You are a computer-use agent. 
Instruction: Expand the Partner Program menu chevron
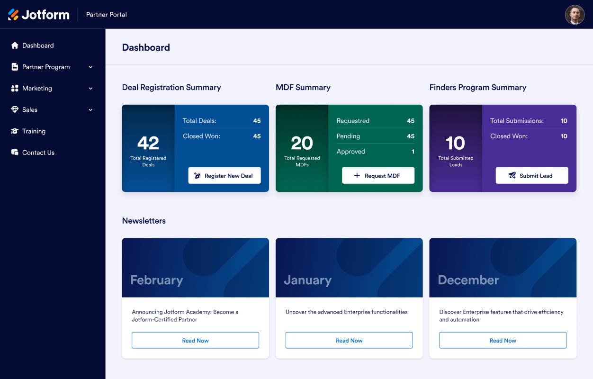90,67
